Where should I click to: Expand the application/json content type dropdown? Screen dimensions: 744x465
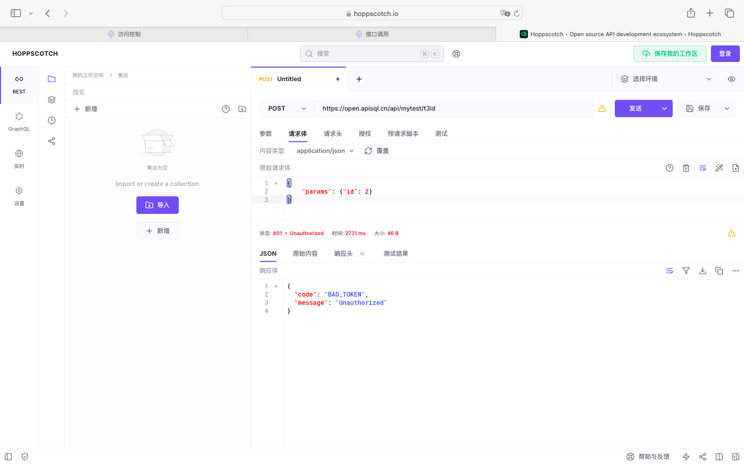(x=325, y=151)
